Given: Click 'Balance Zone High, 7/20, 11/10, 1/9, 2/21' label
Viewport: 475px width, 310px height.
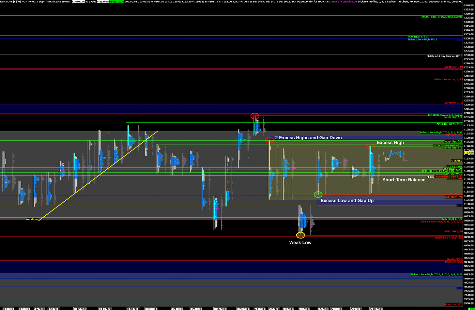Looking at the screenshot, I should click(437, 274).
